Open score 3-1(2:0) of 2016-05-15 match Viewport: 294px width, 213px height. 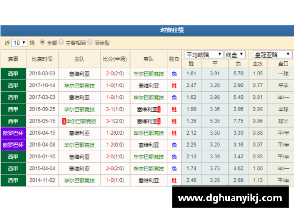(x=115, y=121)
